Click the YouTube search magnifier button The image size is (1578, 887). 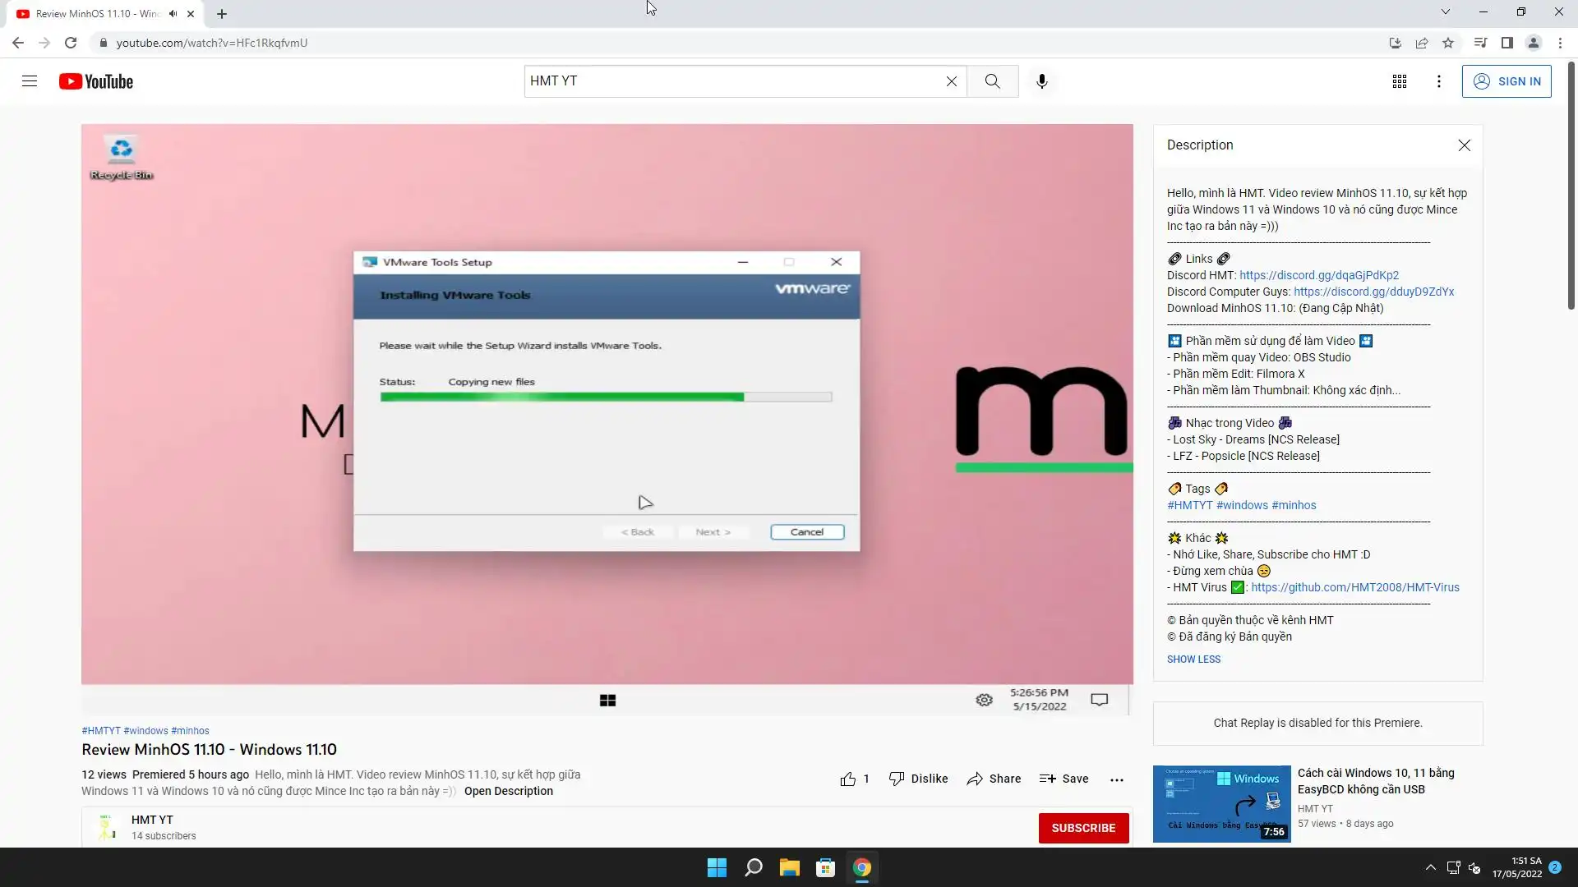coord(992,81)
